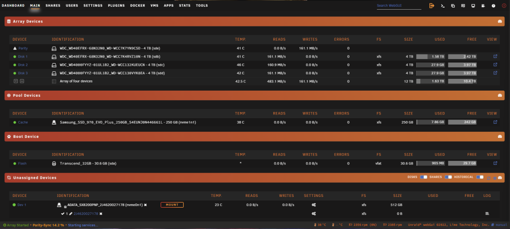Open Disk 1 device link
This screenshot has height=229, width=510.
23,56
